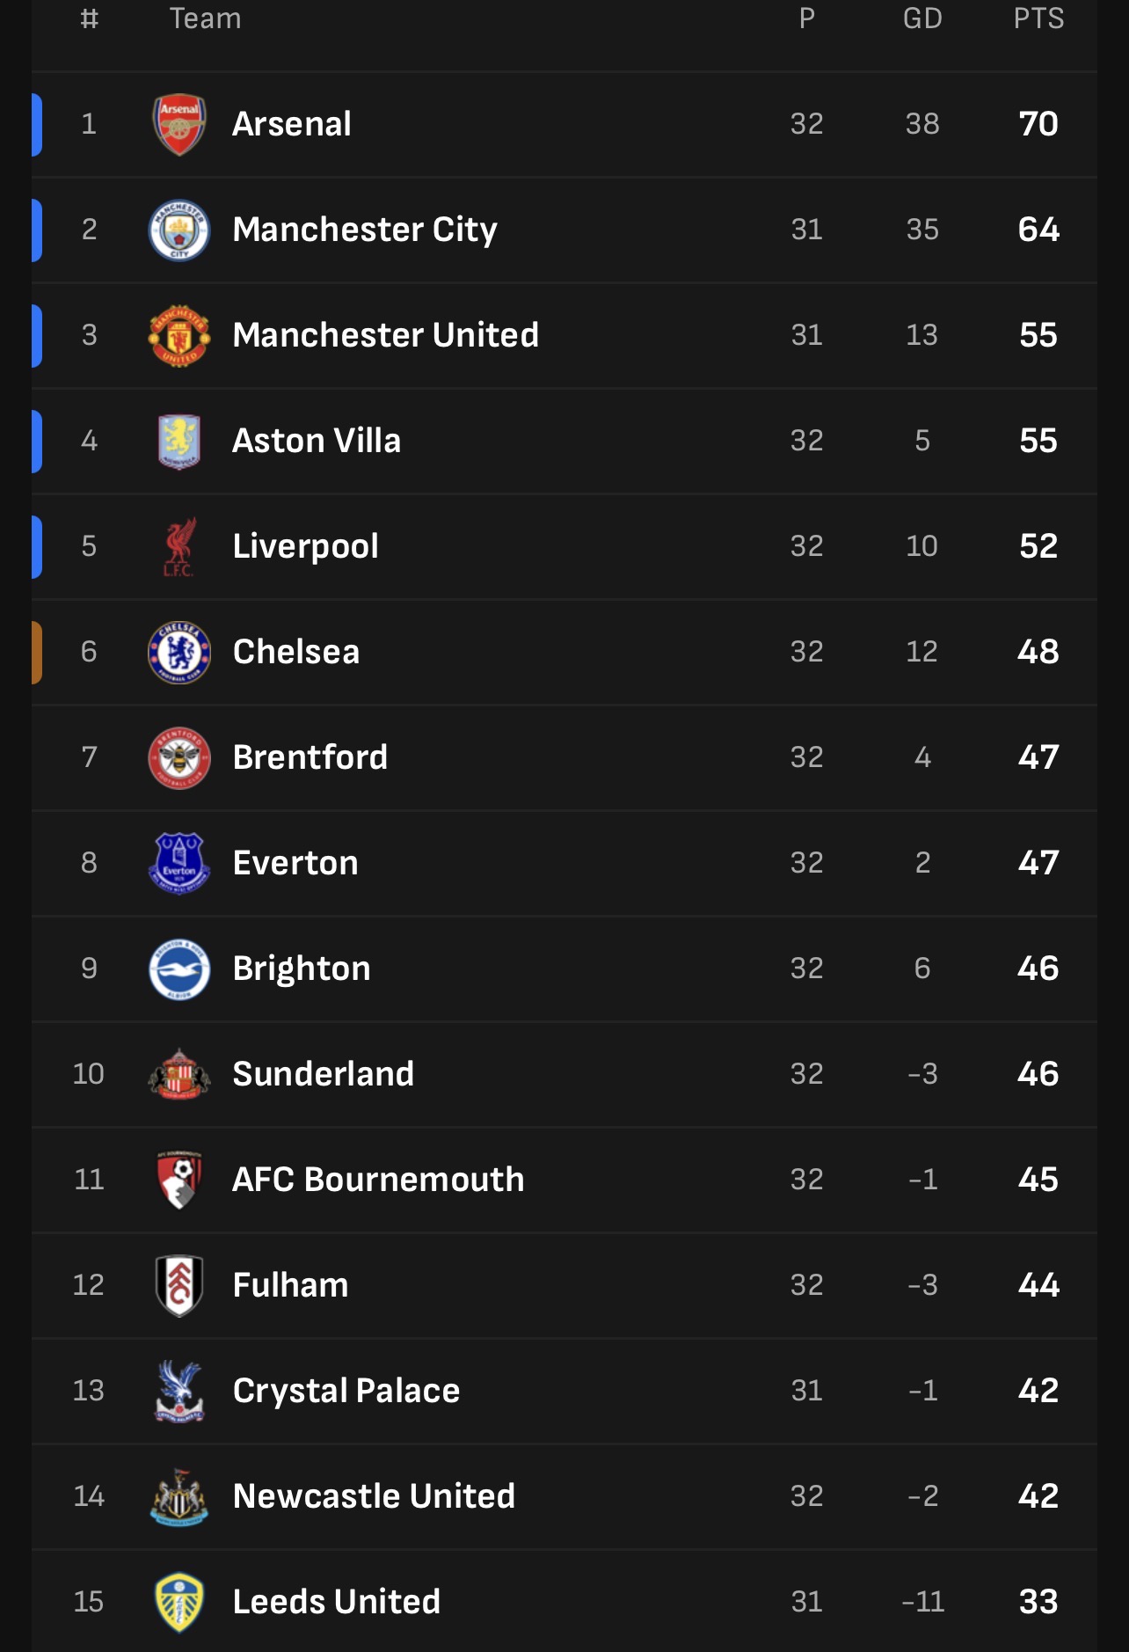Tap the Fulham shield logo
The height and width of the screenshot is (1652, 1129).
pyautogui.click(x=179, y=1285)
